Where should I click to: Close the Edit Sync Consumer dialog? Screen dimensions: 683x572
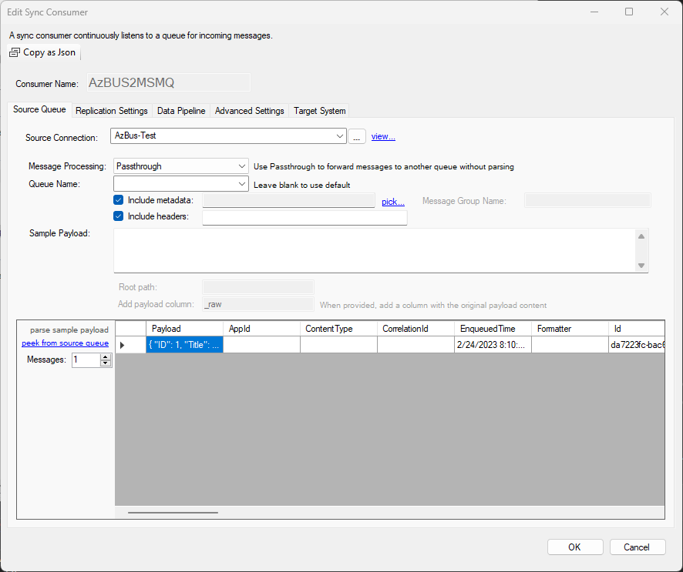(x=664, y=12)
